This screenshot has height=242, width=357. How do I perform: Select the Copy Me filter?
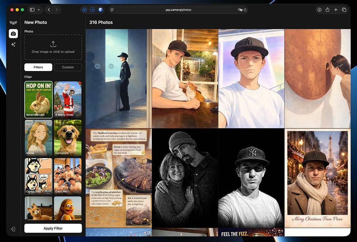coord(67,176)
